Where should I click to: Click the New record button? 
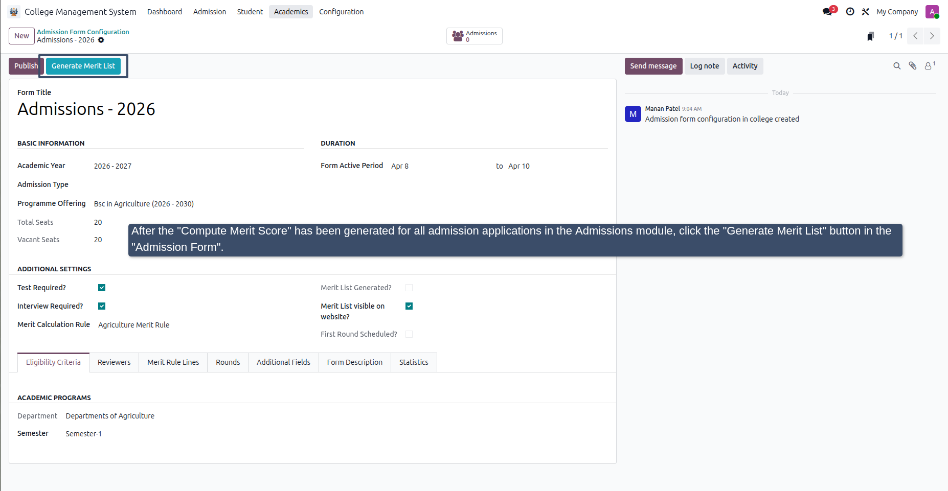(x=21, y=36)
